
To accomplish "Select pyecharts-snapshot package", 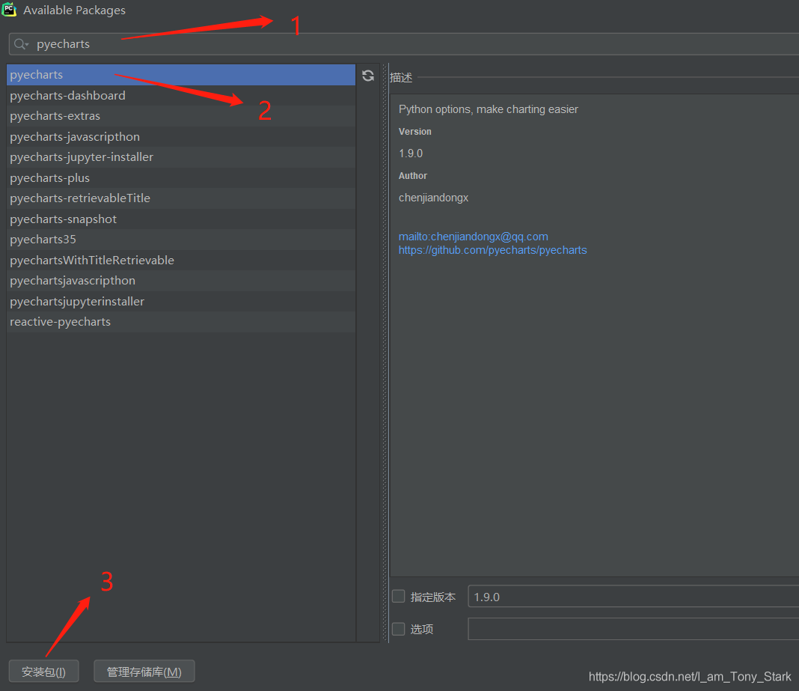I will 181,219.
